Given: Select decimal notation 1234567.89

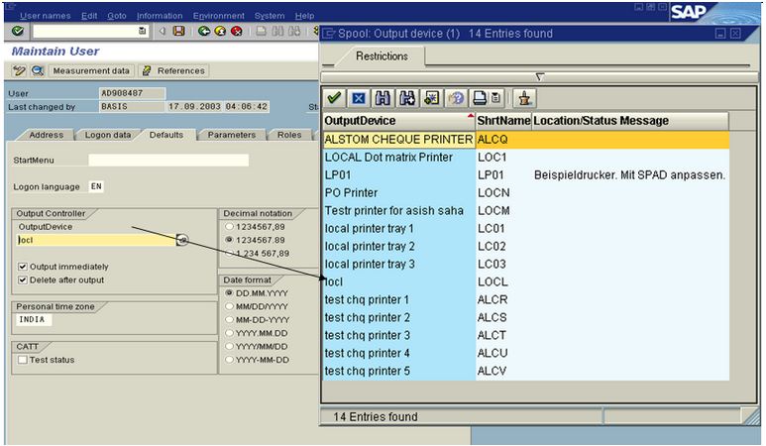Looking at the screenshot, I should pos(229,240).
